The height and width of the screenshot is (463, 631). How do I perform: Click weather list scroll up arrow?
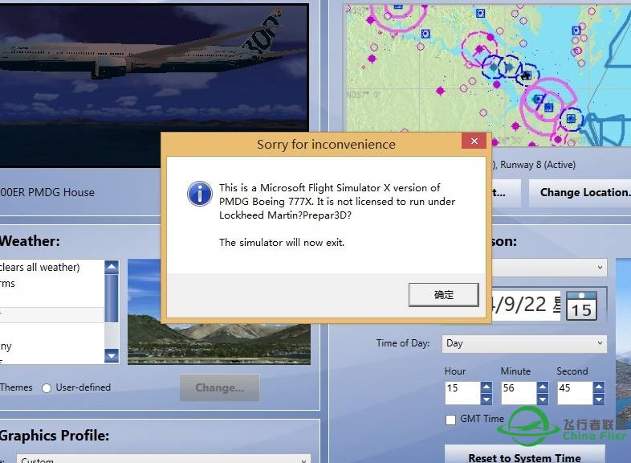pyautogui.click(x=112, y=267)
